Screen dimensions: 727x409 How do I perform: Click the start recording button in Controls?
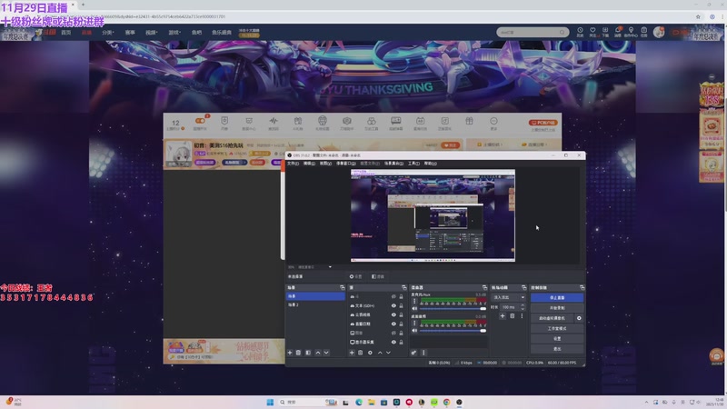(x=557, y=308)
